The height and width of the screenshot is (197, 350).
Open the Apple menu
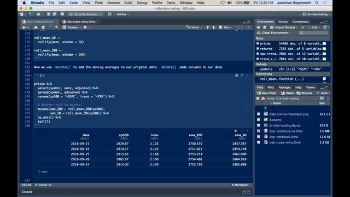(24, 3)
